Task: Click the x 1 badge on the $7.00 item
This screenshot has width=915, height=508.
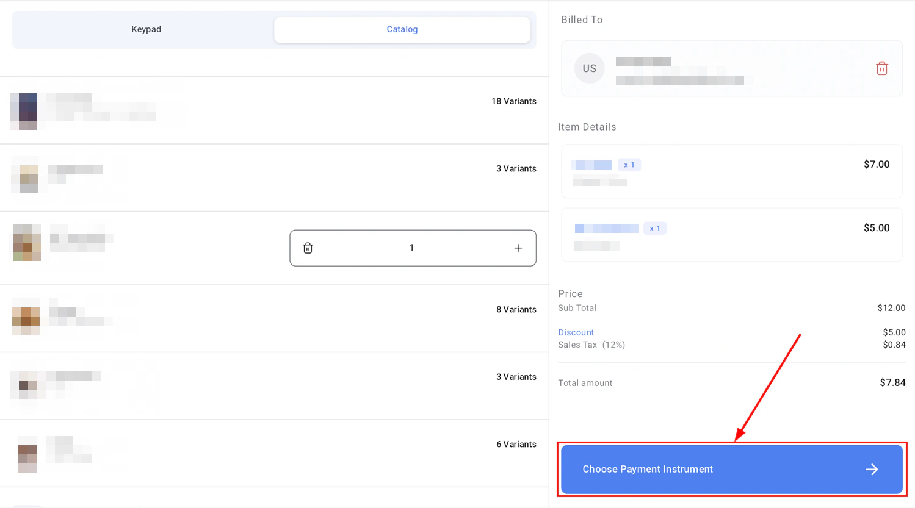Action: pos(629,164)
